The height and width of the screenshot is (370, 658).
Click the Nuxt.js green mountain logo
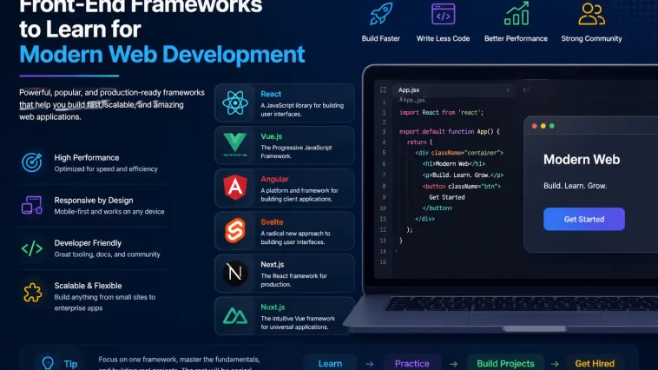pyautogui.click(x=235, y=316)
